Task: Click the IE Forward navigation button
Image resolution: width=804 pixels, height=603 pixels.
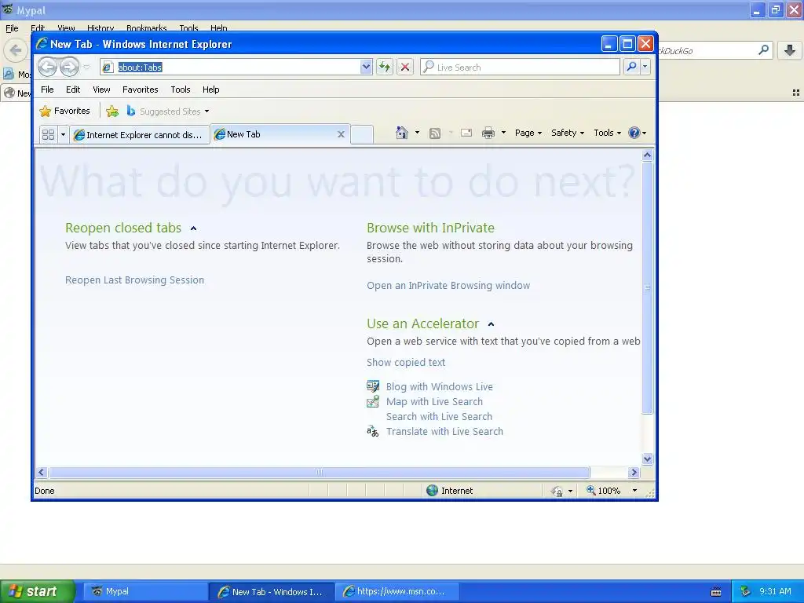Action: pos(69,67)
